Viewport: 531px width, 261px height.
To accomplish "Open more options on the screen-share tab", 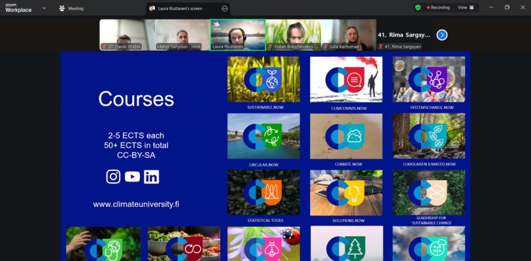I will 224,8.
